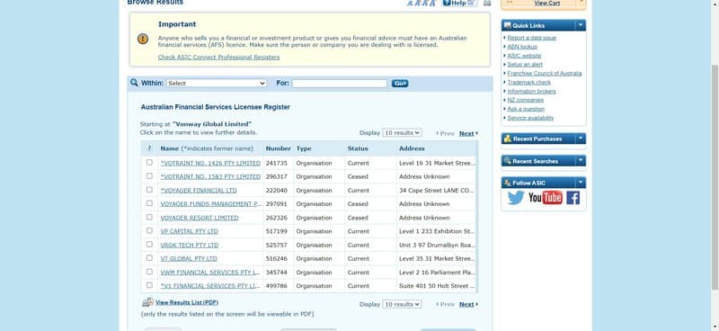This screenshot has height=331, width=719.
Task: Tick checkbox for VP CAPITAL PTY LTD
Action: pyautogui.click(x=149, y=230)
